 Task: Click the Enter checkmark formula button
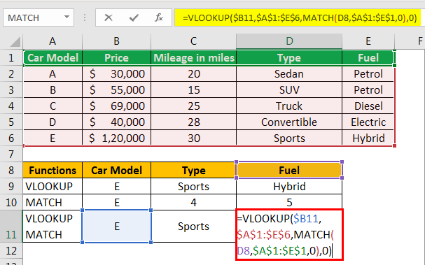(x=134, y=18)
